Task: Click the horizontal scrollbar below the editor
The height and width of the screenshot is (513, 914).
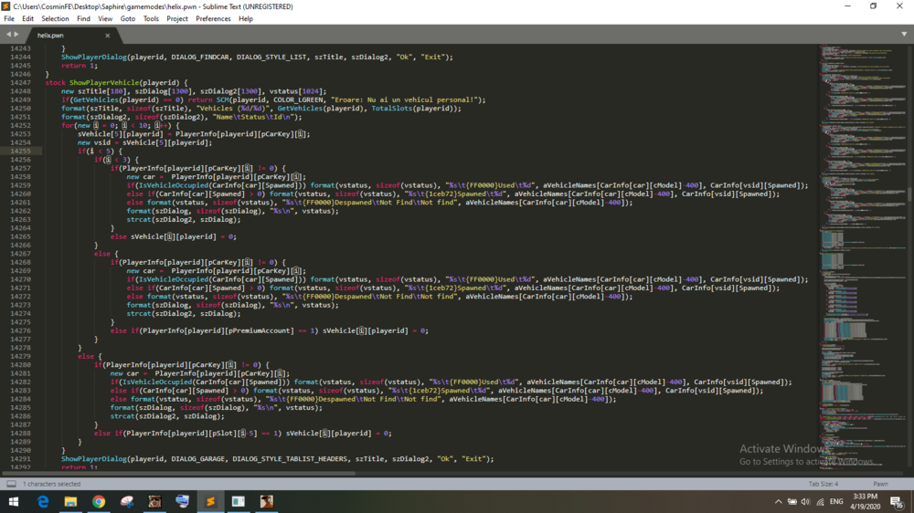Action: (x=178, y=474)
